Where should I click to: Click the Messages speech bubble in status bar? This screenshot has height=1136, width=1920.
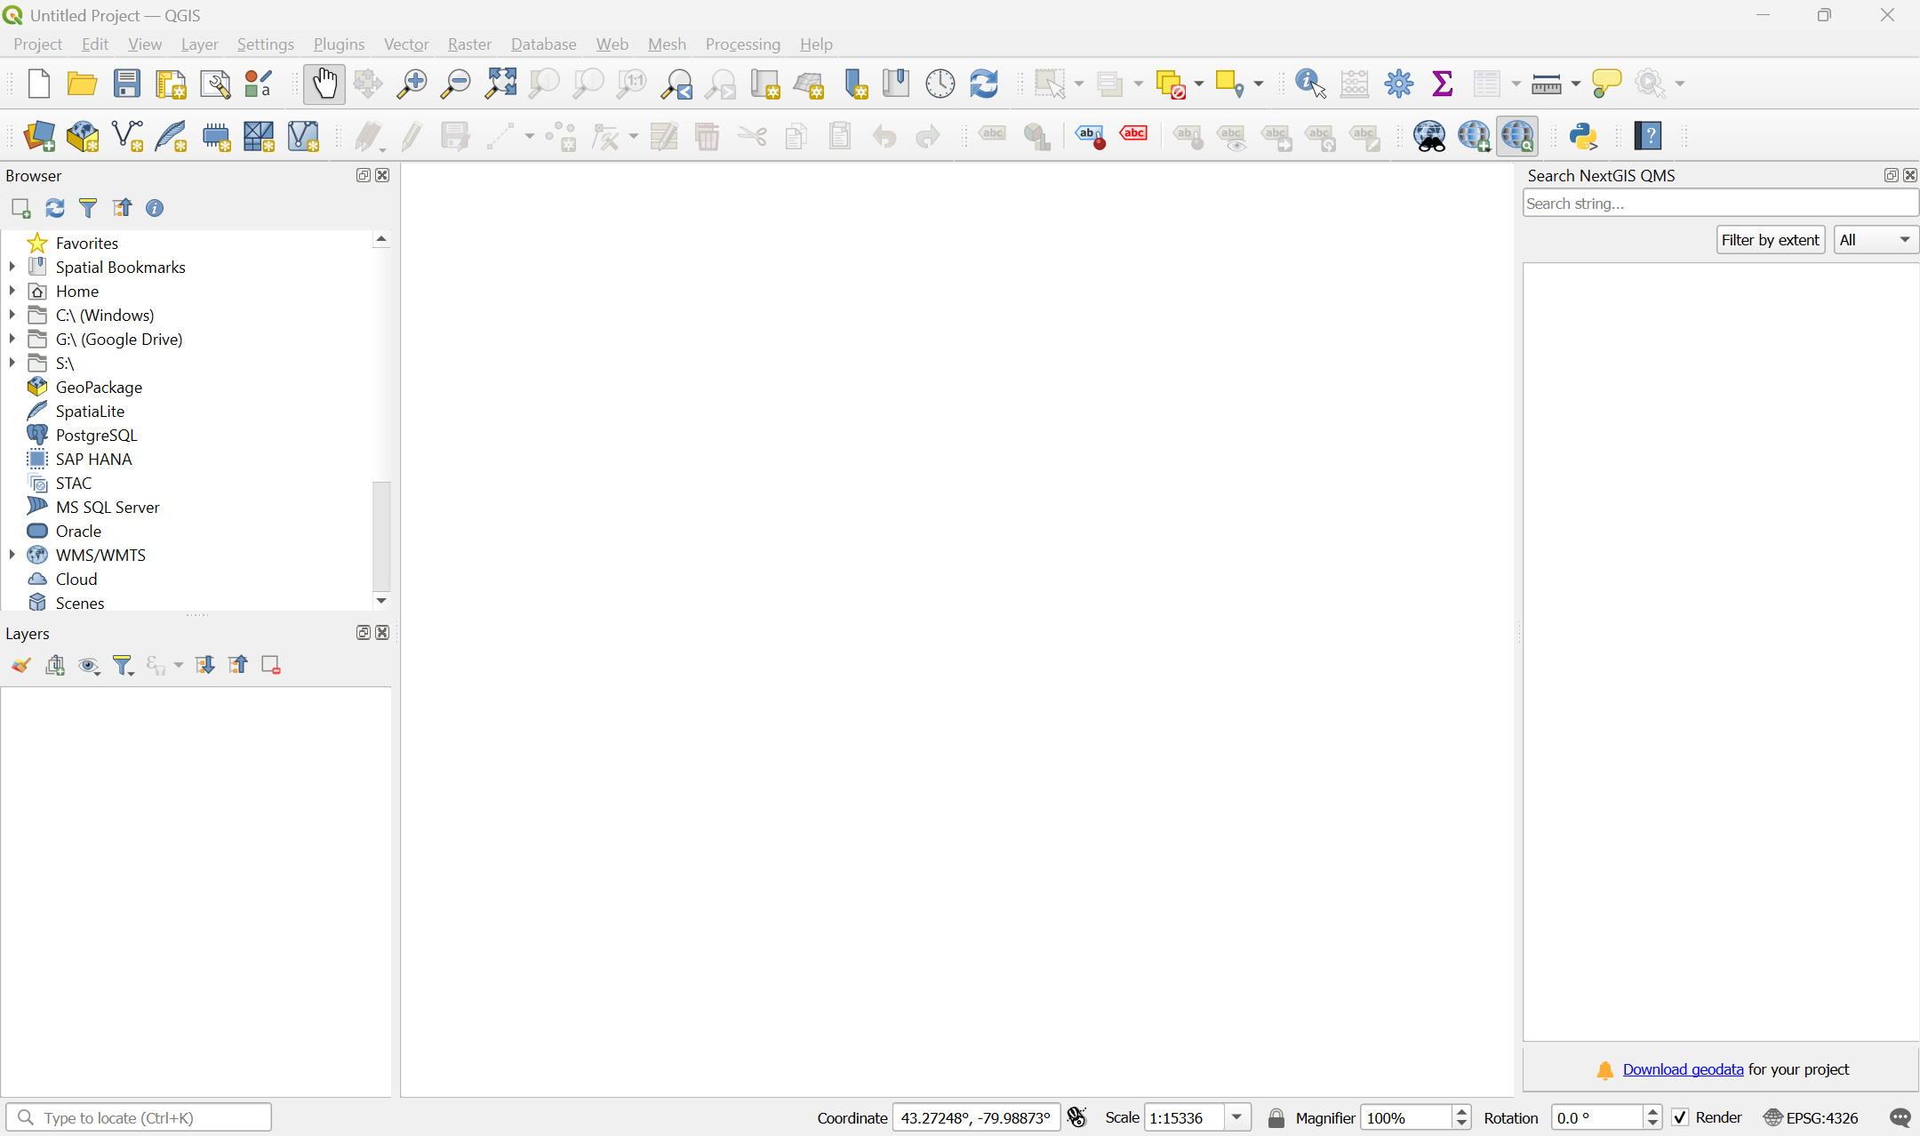click(1900, 1118)
